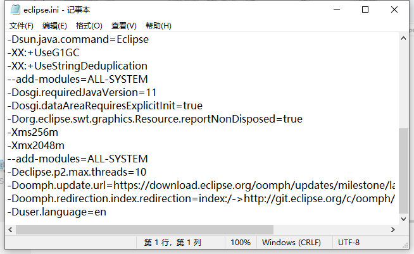Click the line -Xmx2048m
The height and width of the screenshot is (254, 414).
point(36,145)
